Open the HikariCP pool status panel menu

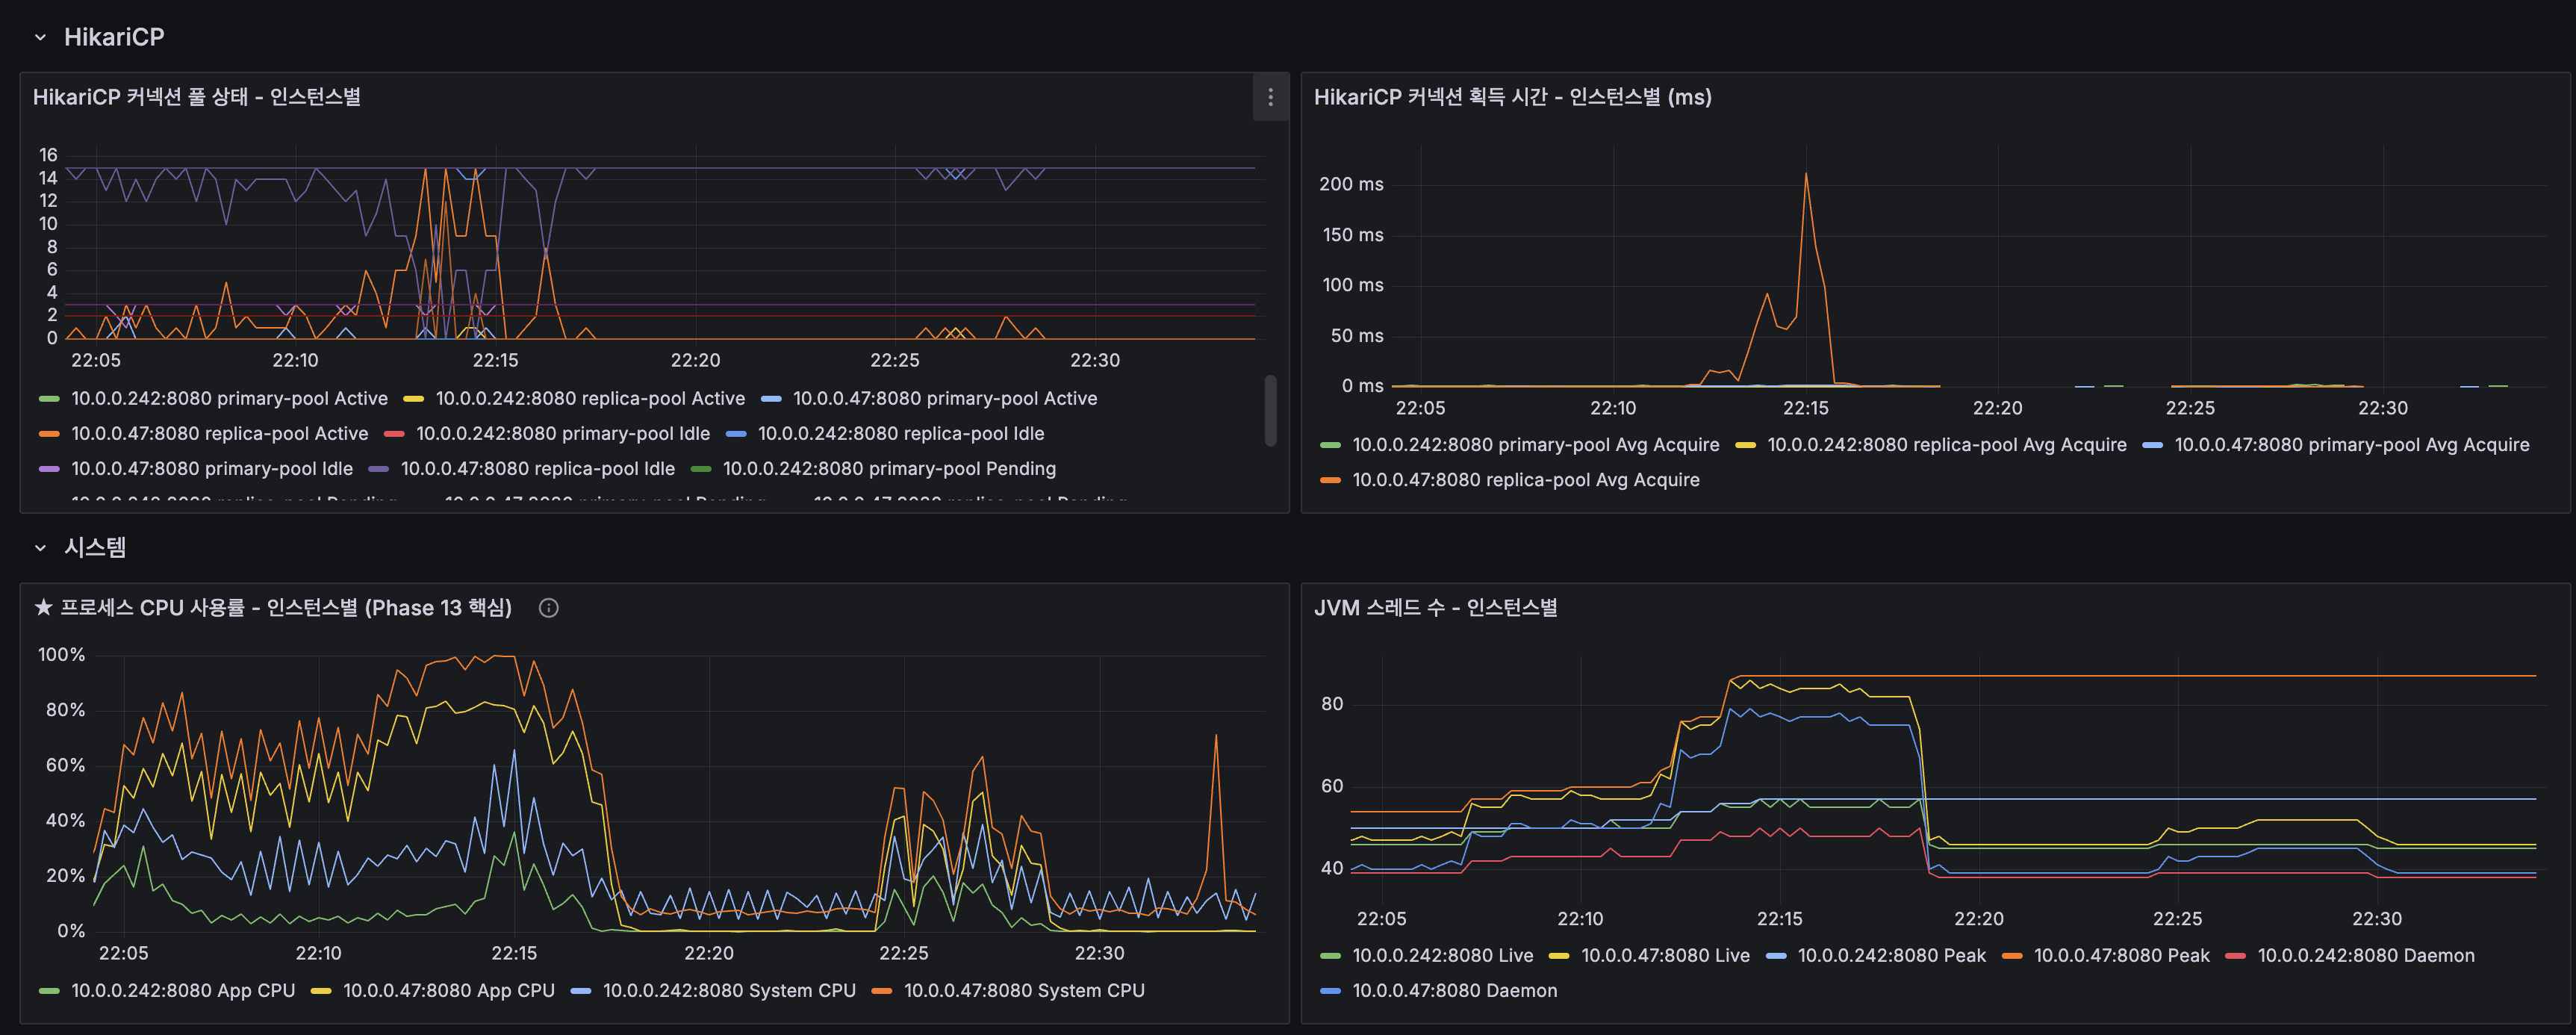[1270, 97]
